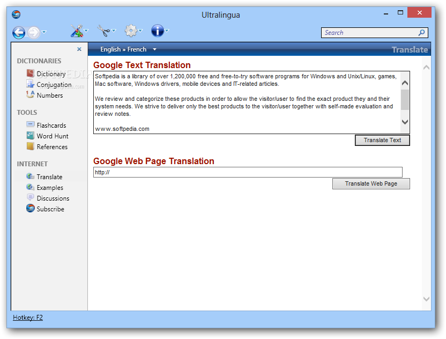Click the main pane scroll down arrow
446x339 pixels.
coord(426,299)
